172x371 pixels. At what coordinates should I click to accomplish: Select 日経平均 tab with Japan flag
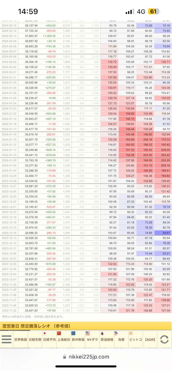pyautogui.click(x=49, y=339)
